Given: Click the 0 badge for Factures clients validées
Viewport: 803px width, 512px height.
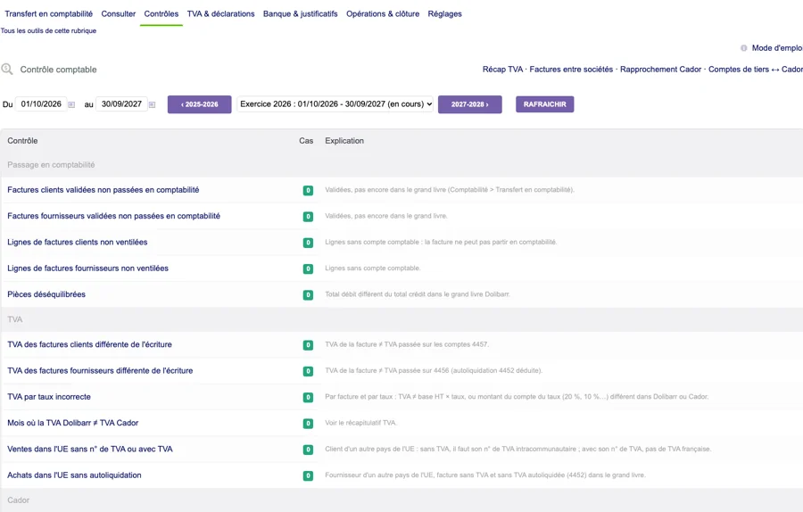Looking at the screenshot, I should [308, 191].
